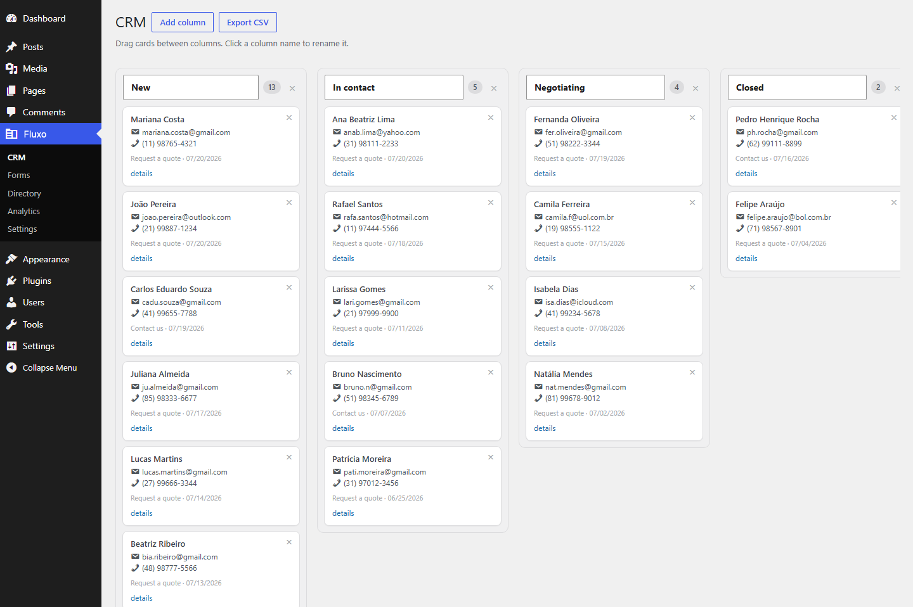The width and height of the screenshot is (913, 607).
Task: Delete the Closed column
Action: click(897, 88)
